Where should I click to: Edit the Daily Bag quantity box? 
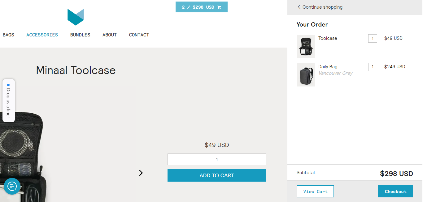click(x=373, y=67)
